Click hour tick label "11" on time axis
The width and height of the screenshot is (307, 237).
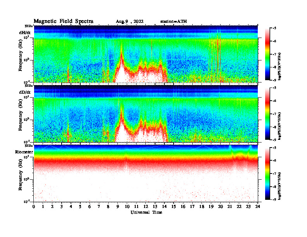[136, 207]
